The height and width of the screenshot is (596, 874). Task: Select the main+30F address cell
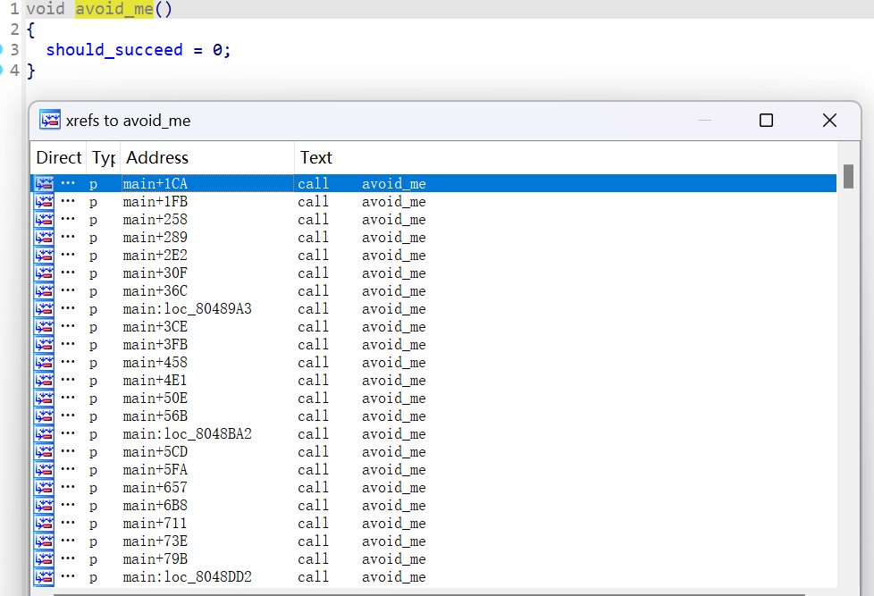tap(207, 273)
